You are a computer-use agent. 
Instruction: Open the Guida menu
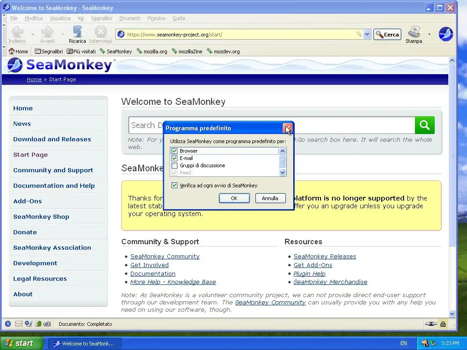[179, 18]
